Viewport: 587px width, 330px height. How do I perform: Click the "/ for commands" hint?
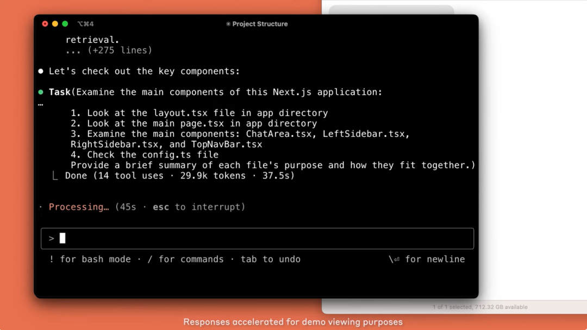click(185, 259)
